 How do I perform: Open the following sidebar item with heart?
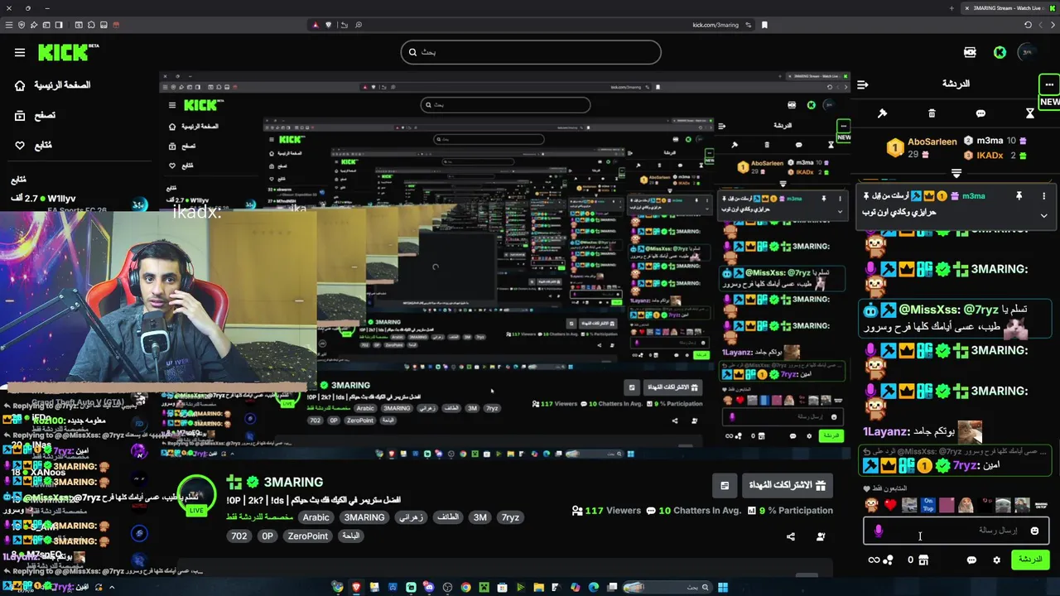coord(33,146)
